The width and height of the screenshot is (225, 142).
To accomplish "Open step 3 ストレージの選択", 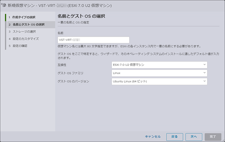I will [x=22, y=31].
